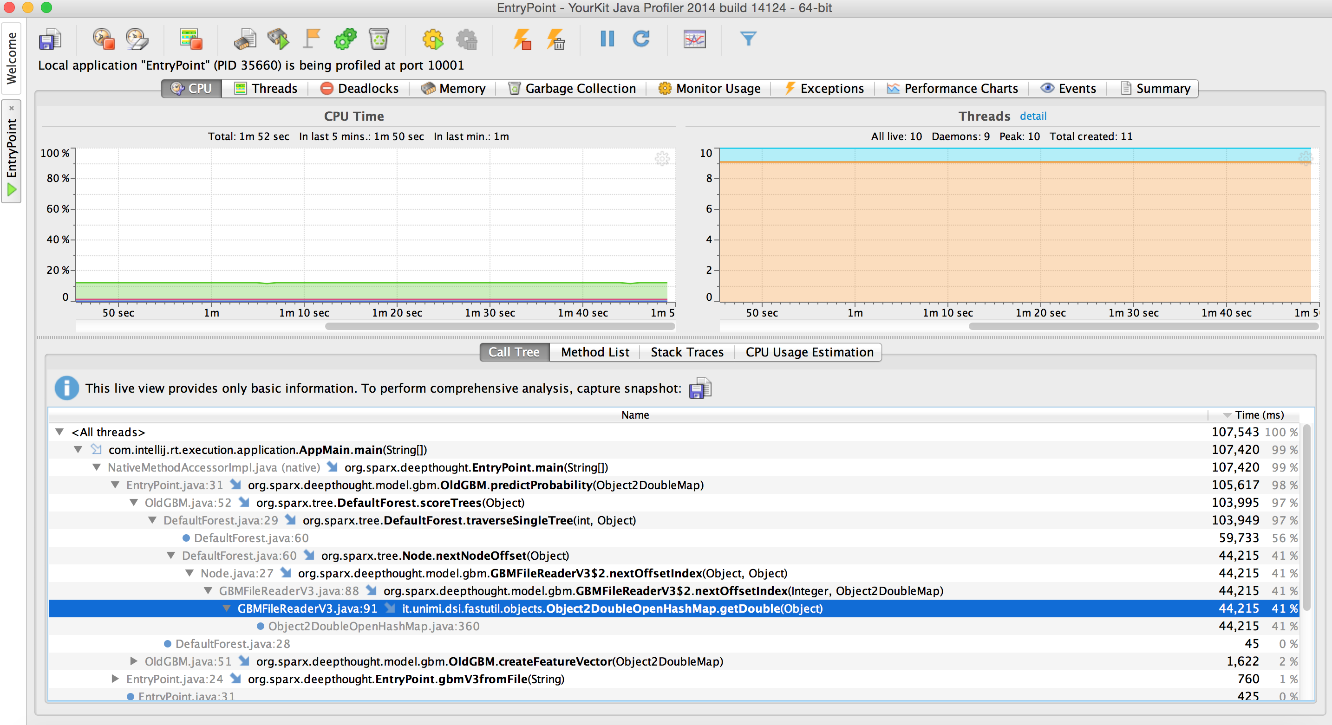Select the '107,543' time value for All threads
Viewport: 1332px width, 725px height.
[1235, 432]
